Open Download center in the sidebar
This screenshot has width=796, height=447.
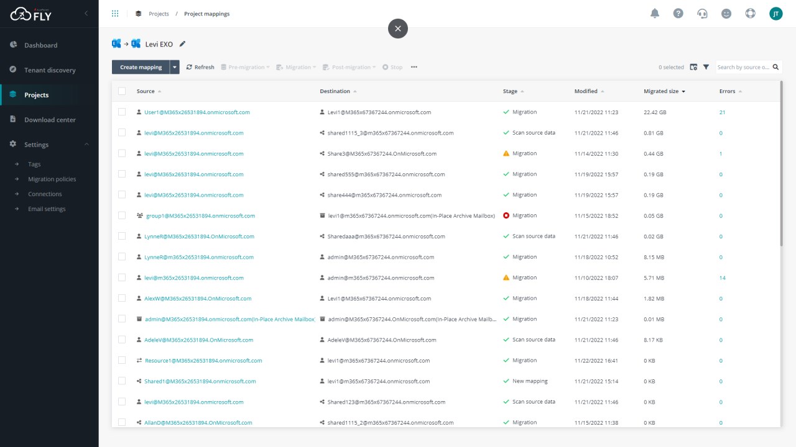click(49, 120)
